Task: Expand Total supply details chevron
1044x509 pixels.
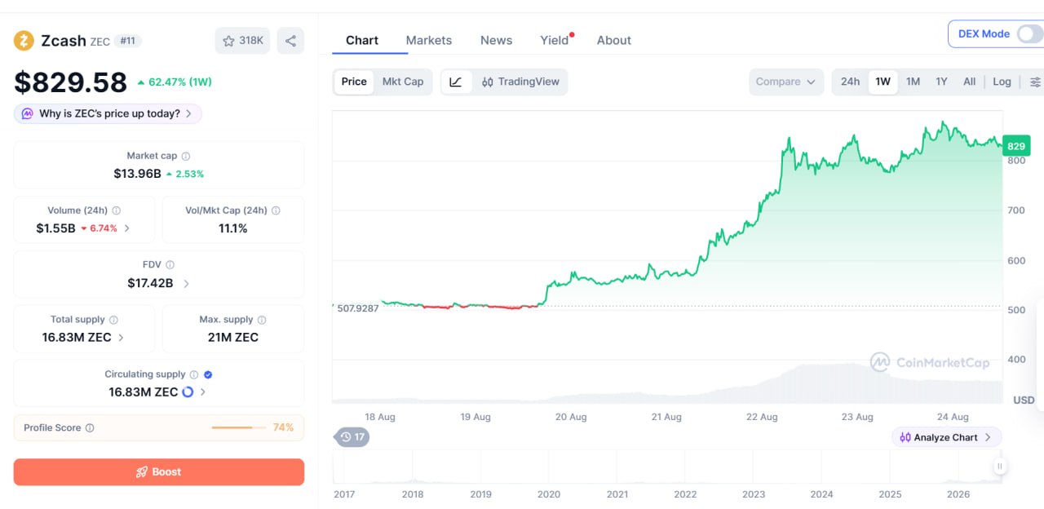Action: pyautogui.click(x=122, y=338)
